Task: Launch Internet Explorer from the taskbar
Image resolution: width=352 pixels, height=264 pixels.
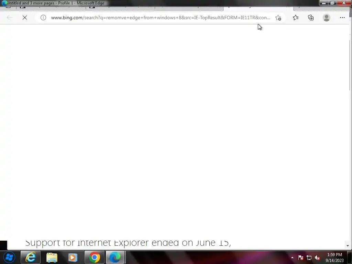Action: coord(30,257)
